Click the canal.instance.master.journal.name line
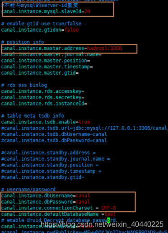The height and width of the screenshot is (233, 168). tap(51, 54)
